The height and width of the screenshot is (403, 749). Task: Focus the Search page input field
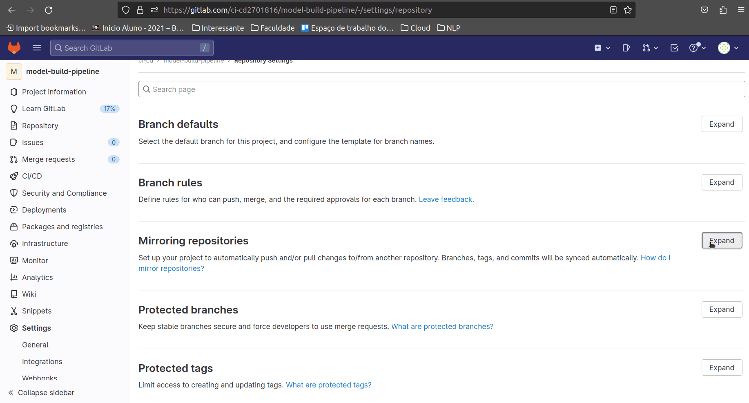pos(441,90)
